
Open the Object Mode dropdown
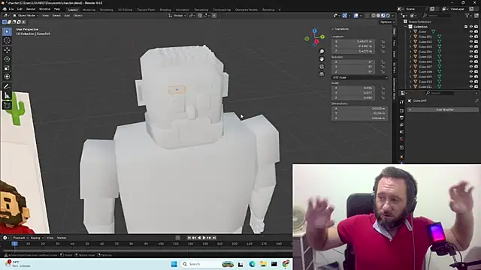pos(26,15)
